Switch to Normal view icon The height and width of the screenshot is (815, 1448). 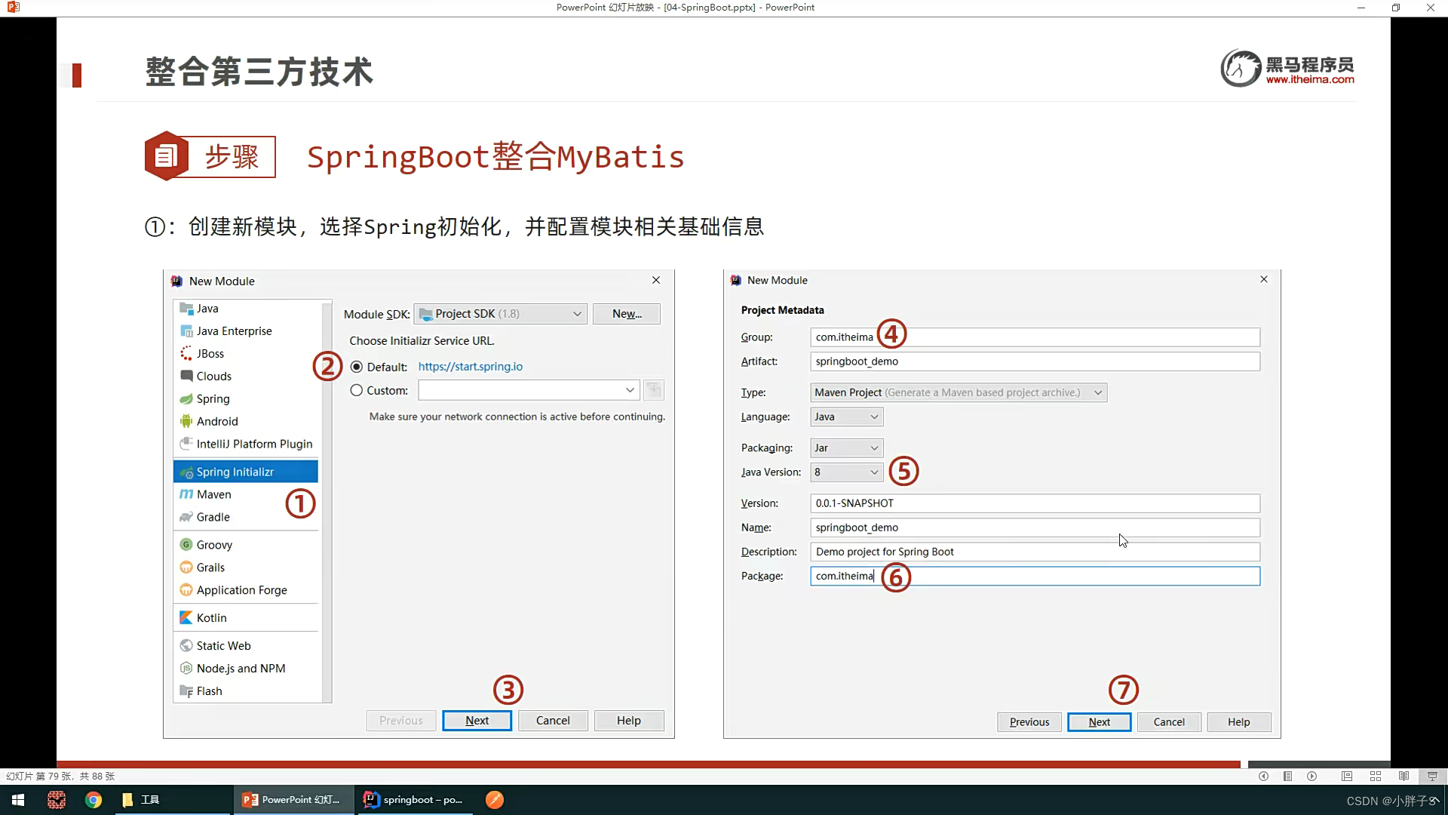(x=1346, y=776)
